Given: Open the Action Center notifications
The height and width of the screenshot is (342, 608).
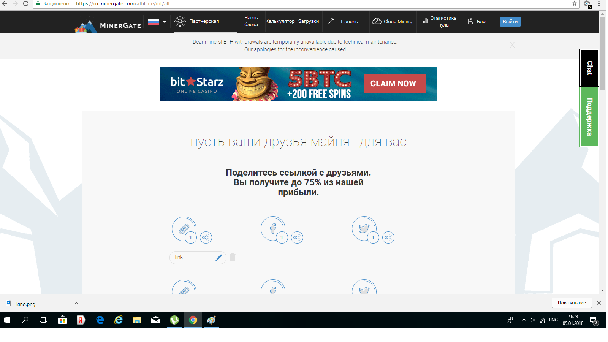Looking at the screenshot, I should pos(594,320).
